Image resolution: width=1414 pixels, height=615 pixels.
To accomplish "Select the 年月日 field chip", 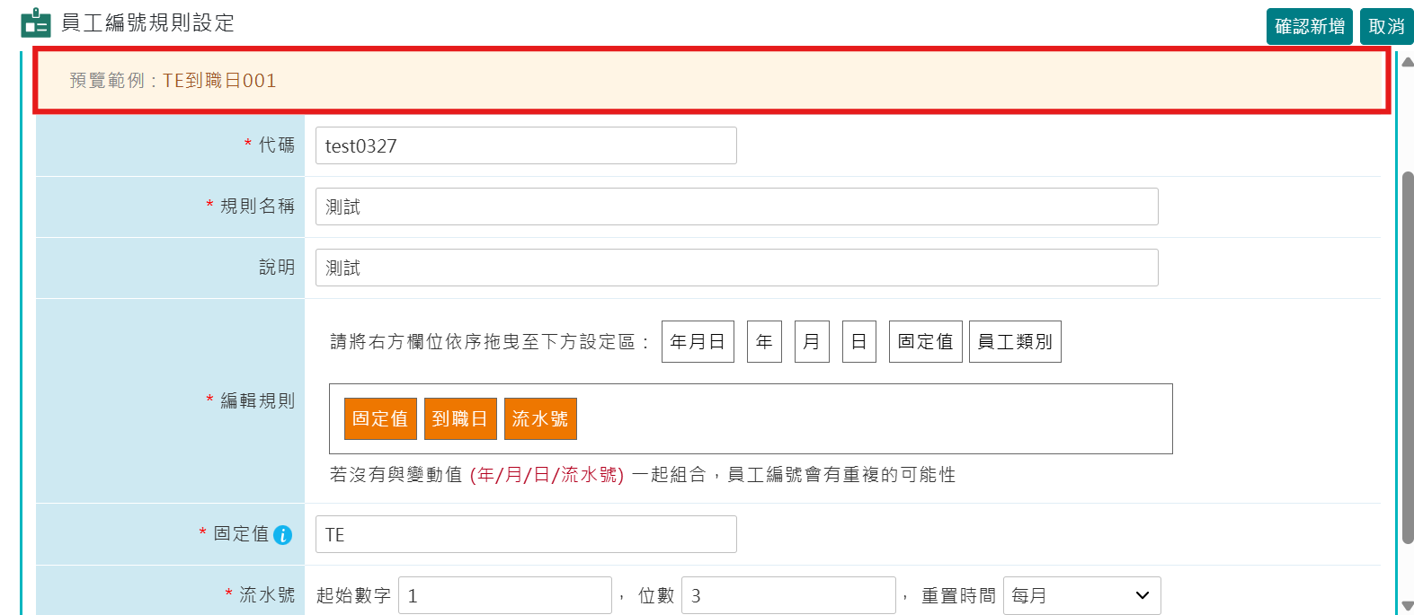I will click(x=698, y=342).
